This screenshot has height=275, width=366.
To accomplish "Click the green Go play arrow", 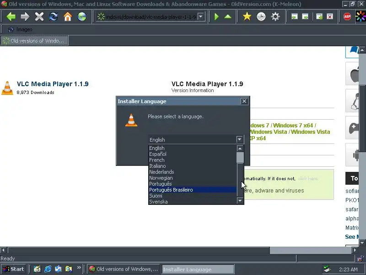I will click(x=216, y=16).
